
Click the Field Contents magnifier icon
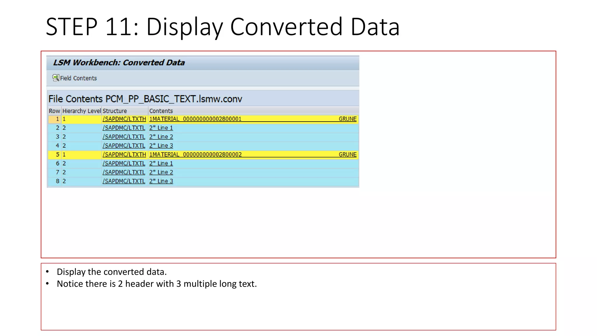coord(55,78)
